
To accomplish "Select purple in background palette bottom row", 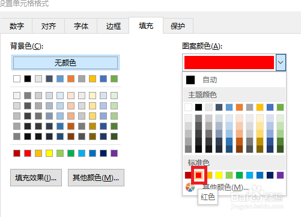I will point(114,153).
